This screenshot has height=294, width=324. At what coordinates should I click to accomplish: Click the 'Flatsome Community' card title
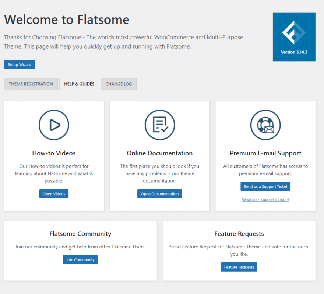[80, 234]
